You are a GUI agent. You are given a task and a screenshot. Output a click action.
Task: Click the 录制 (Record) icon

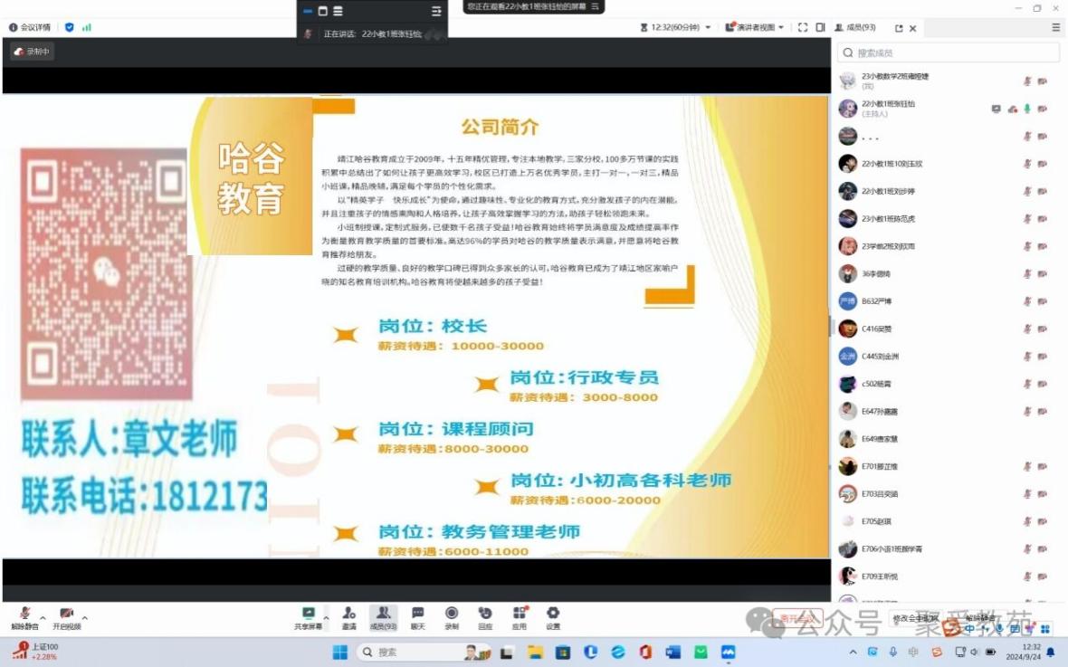click(x=452, y=617)
